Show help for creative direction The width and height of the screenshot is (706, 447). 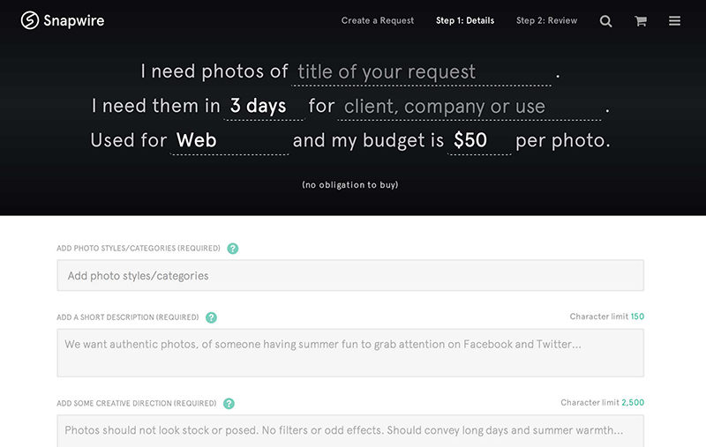click(229, 404)
